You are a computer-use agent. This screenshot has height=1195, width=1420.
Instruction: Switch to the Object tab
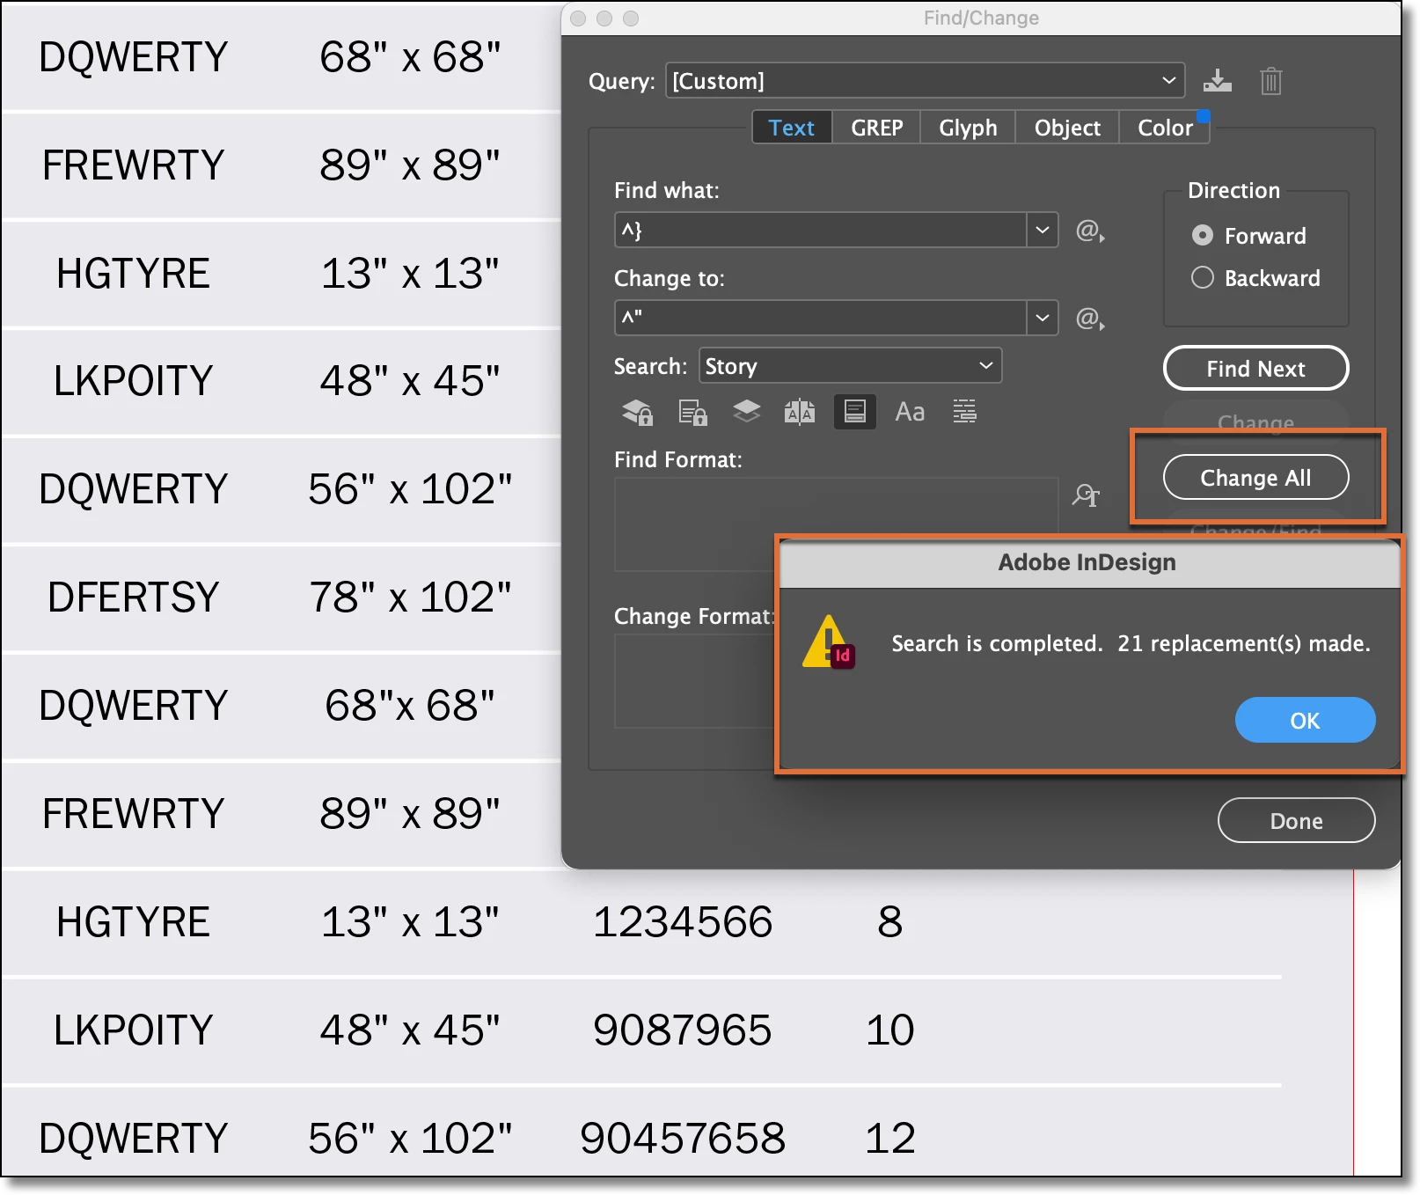tap(1067, 128)
